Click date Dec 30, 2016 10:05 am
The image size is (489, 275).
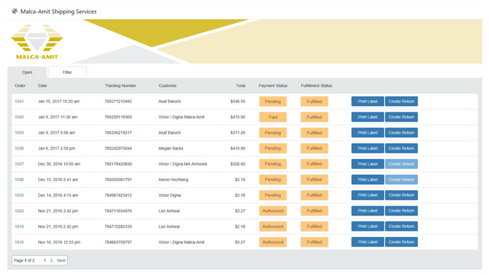click(59, 163)
